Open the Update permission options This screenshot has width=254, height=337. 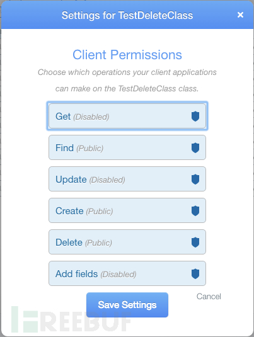[x=127, y=179]
